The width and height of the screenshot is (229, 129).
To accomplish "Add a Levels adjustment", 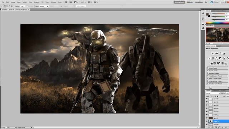I will pyautogui.click(x=216, y=53).
